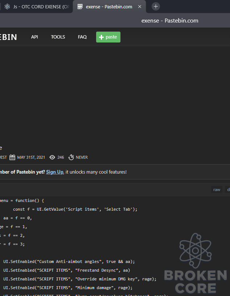
Task: Click the code line with UI.GetValue
Action: (75, 209)
